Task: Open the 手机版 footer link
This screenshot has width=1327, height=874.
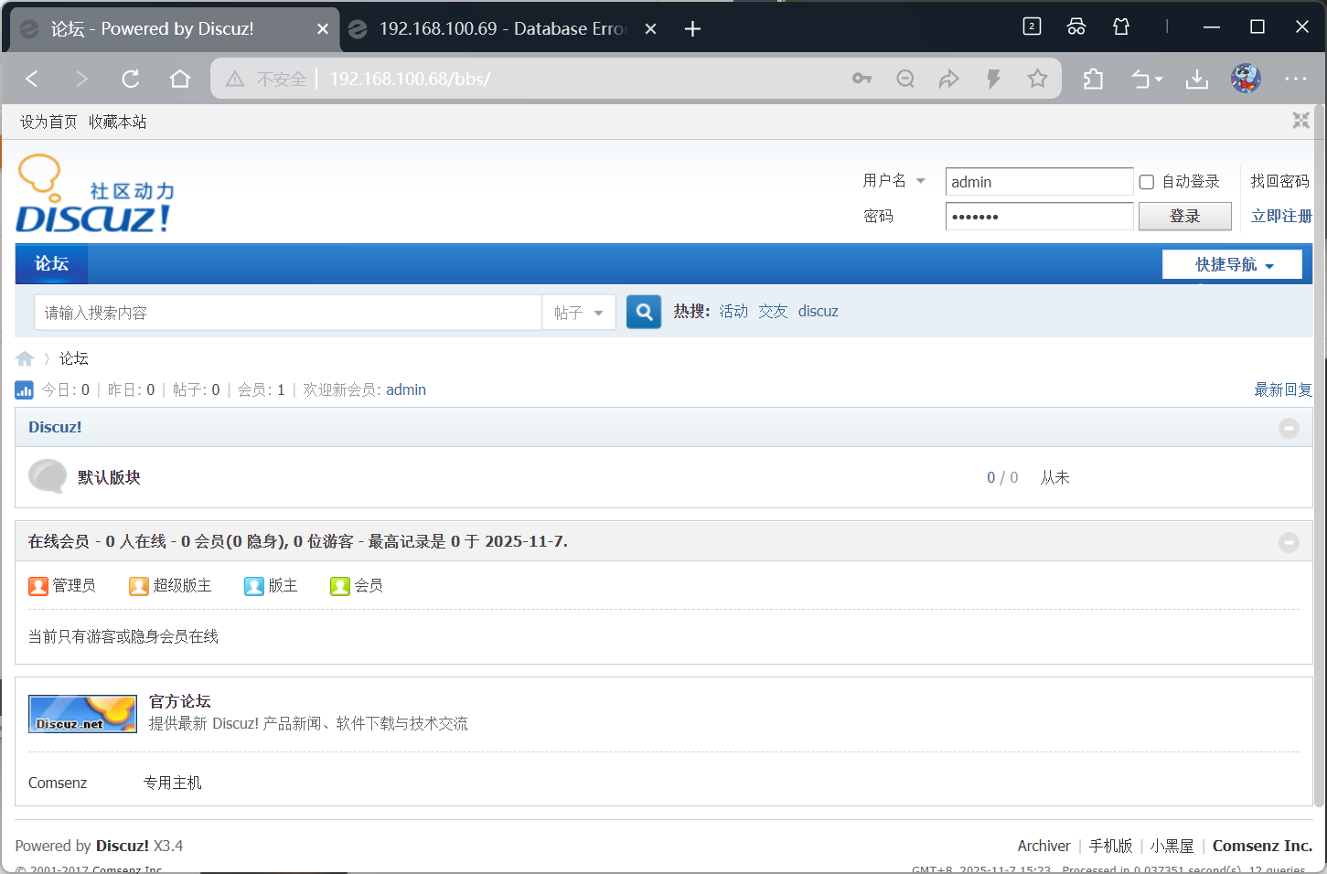Action: coord(1110,846)
